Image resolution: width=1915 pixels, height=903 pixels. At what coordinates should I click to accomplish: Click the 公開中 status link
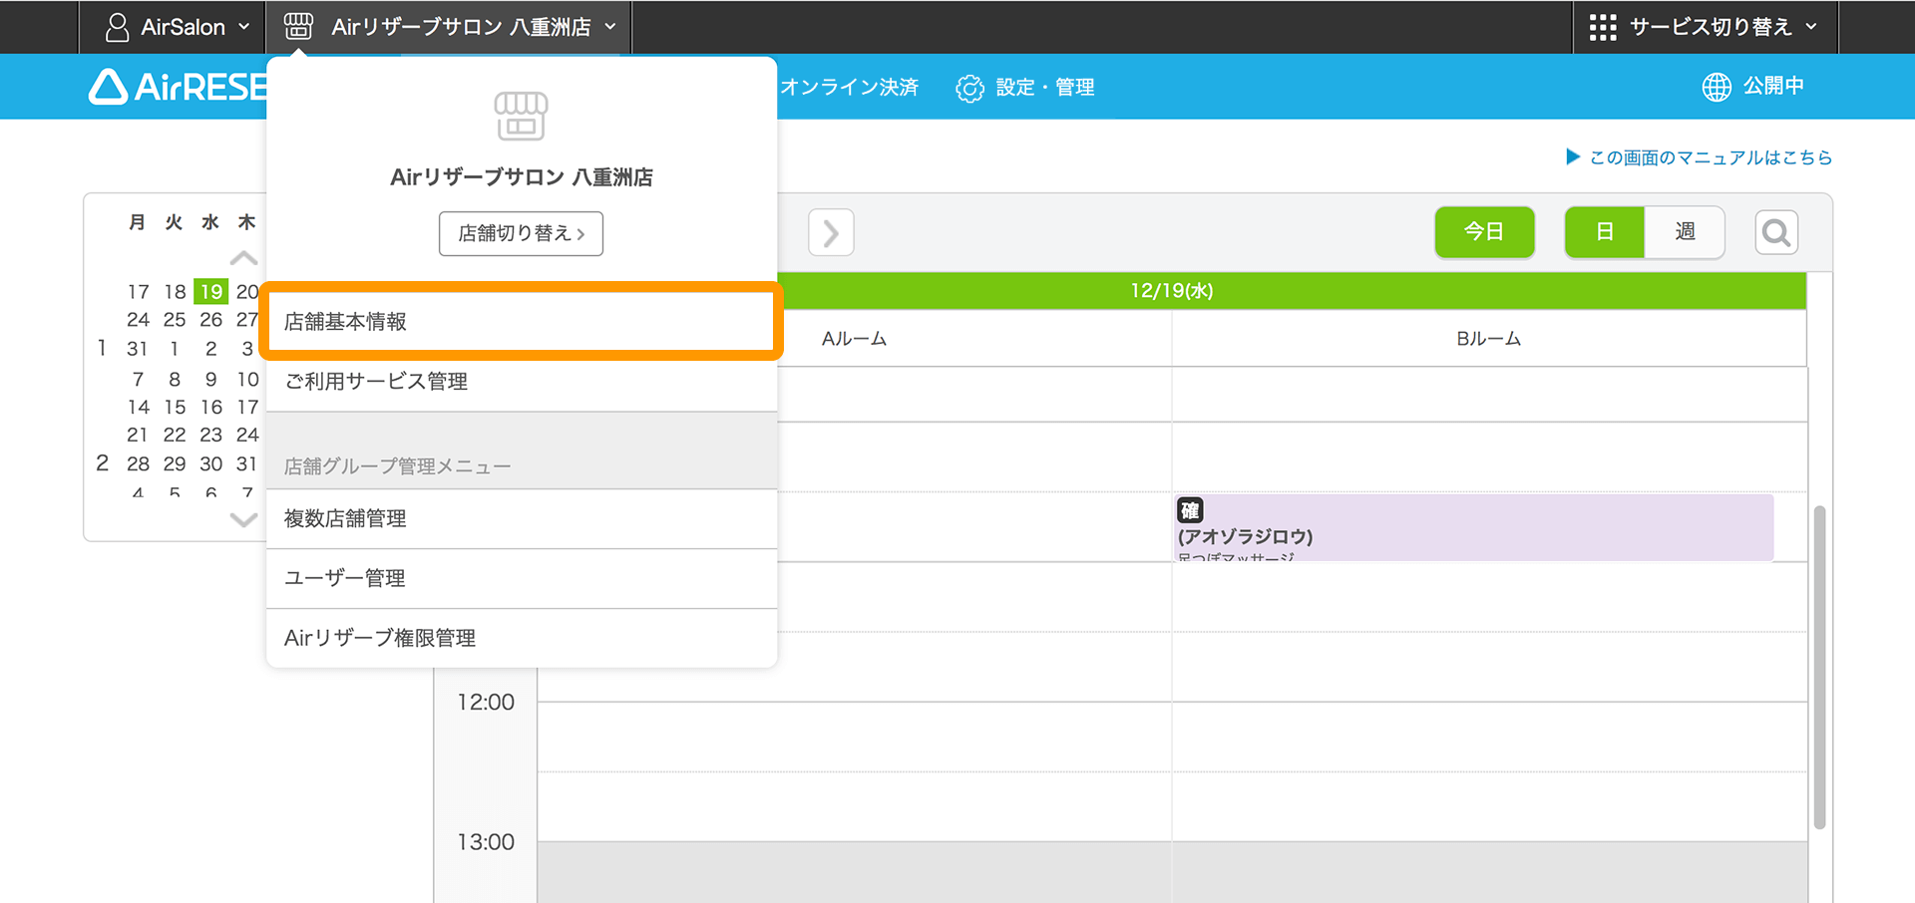[1773, 86]
